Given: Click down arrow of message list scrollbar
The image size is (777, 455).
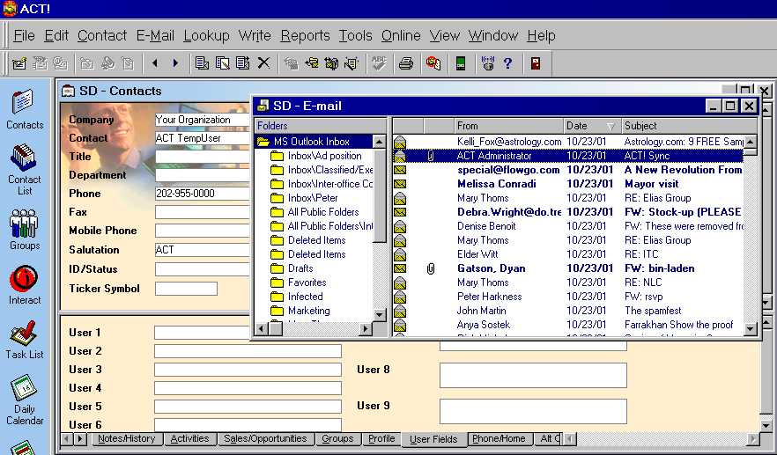Looking at the screenshot, I should pyautogui.click(x=751, y=327).
